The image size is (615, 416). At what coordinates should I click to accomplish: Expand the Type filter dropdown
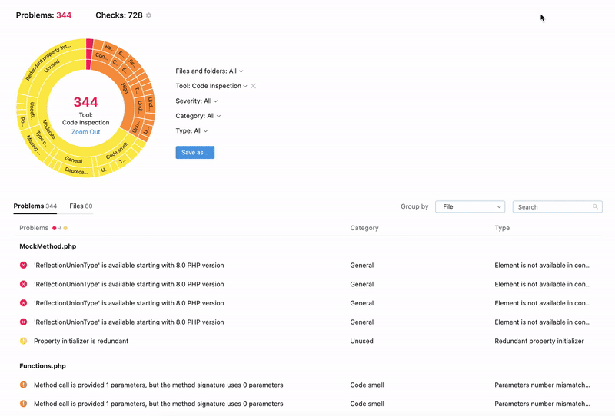[191, 131]
